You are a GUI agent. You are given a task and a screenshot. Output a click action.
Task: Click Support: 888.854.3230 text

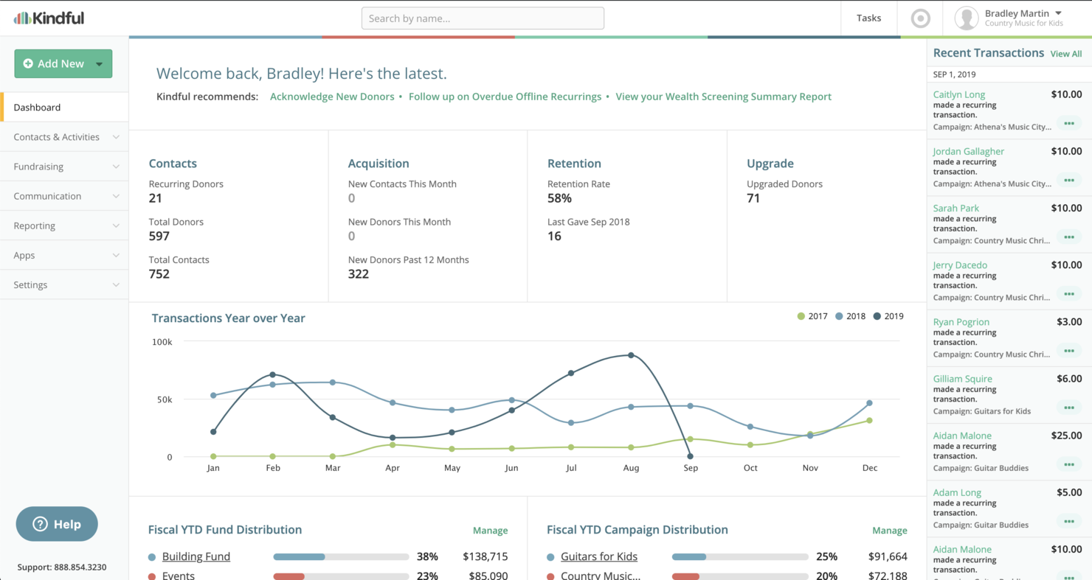coord(62,567)
